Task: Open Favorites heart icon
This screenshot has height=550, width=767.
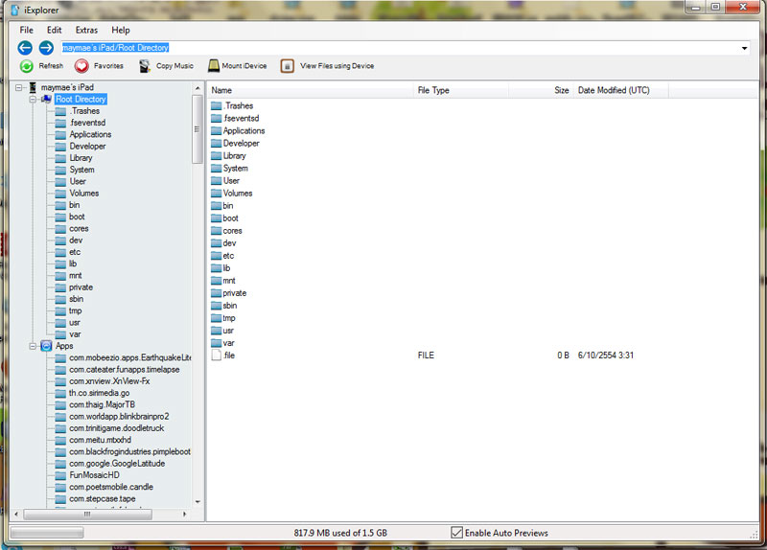Action: tap(81, 66)
